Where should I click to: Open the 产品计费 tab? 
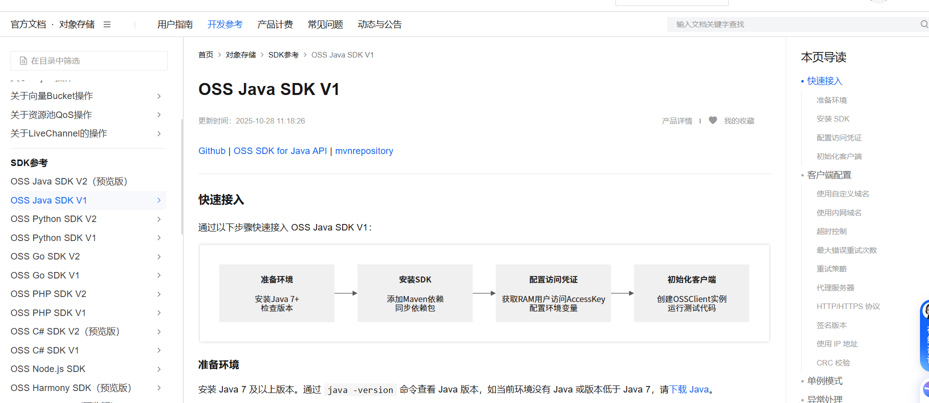pyautogui.click(x=275, y=24)
